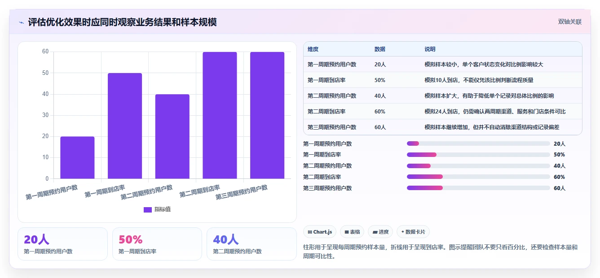Click the lightning icon beside the page title
This screenshot has height=278, width=600.
pos(22,22)
